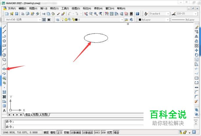Toggle 捕捉 snap mode
The width and height of the screenshot is (201, 136).
[x=46, y=133]
